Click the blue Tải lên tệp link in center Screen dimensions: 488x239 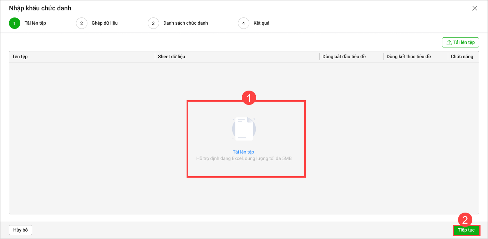tap(243, 152)
